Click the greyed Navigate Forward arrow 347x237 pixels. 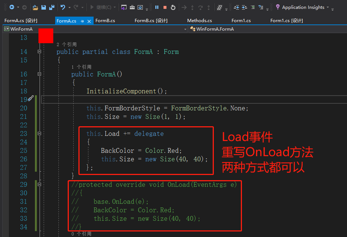click(x=24, y=7)
